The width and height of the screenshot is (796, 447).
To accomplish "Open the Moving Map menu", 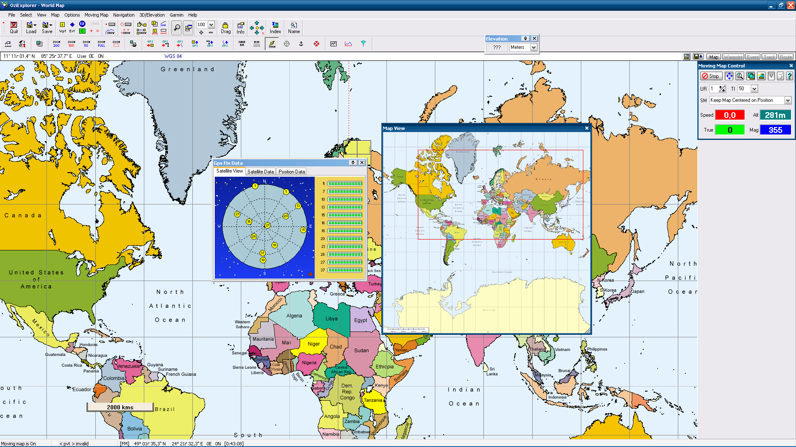I will point(96,15).
